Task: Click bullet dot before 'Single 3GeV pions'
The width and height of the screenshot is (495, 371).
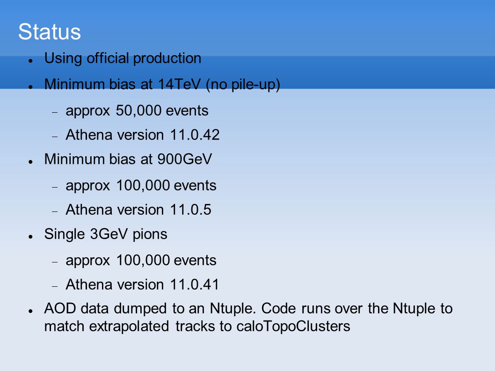Action: tap(30, 236)
